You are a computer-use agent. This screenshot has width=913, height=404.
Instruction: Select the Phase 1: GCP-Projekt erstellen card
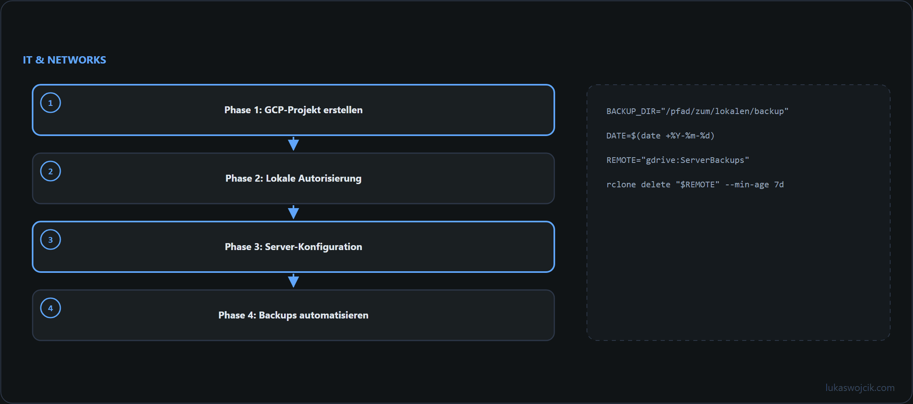point(293,110)
